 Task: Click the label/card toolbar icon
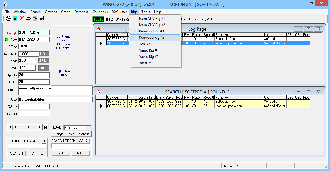pyautogui.click(x=35, y=19)
